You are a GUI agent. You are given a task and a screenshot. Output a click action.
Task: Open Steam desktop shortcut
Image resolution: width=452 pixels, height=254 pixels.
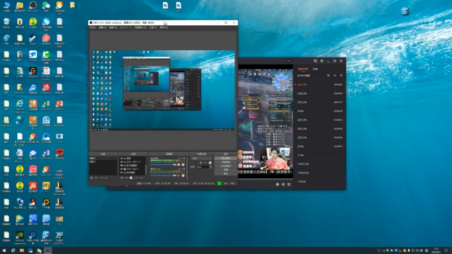33,40
